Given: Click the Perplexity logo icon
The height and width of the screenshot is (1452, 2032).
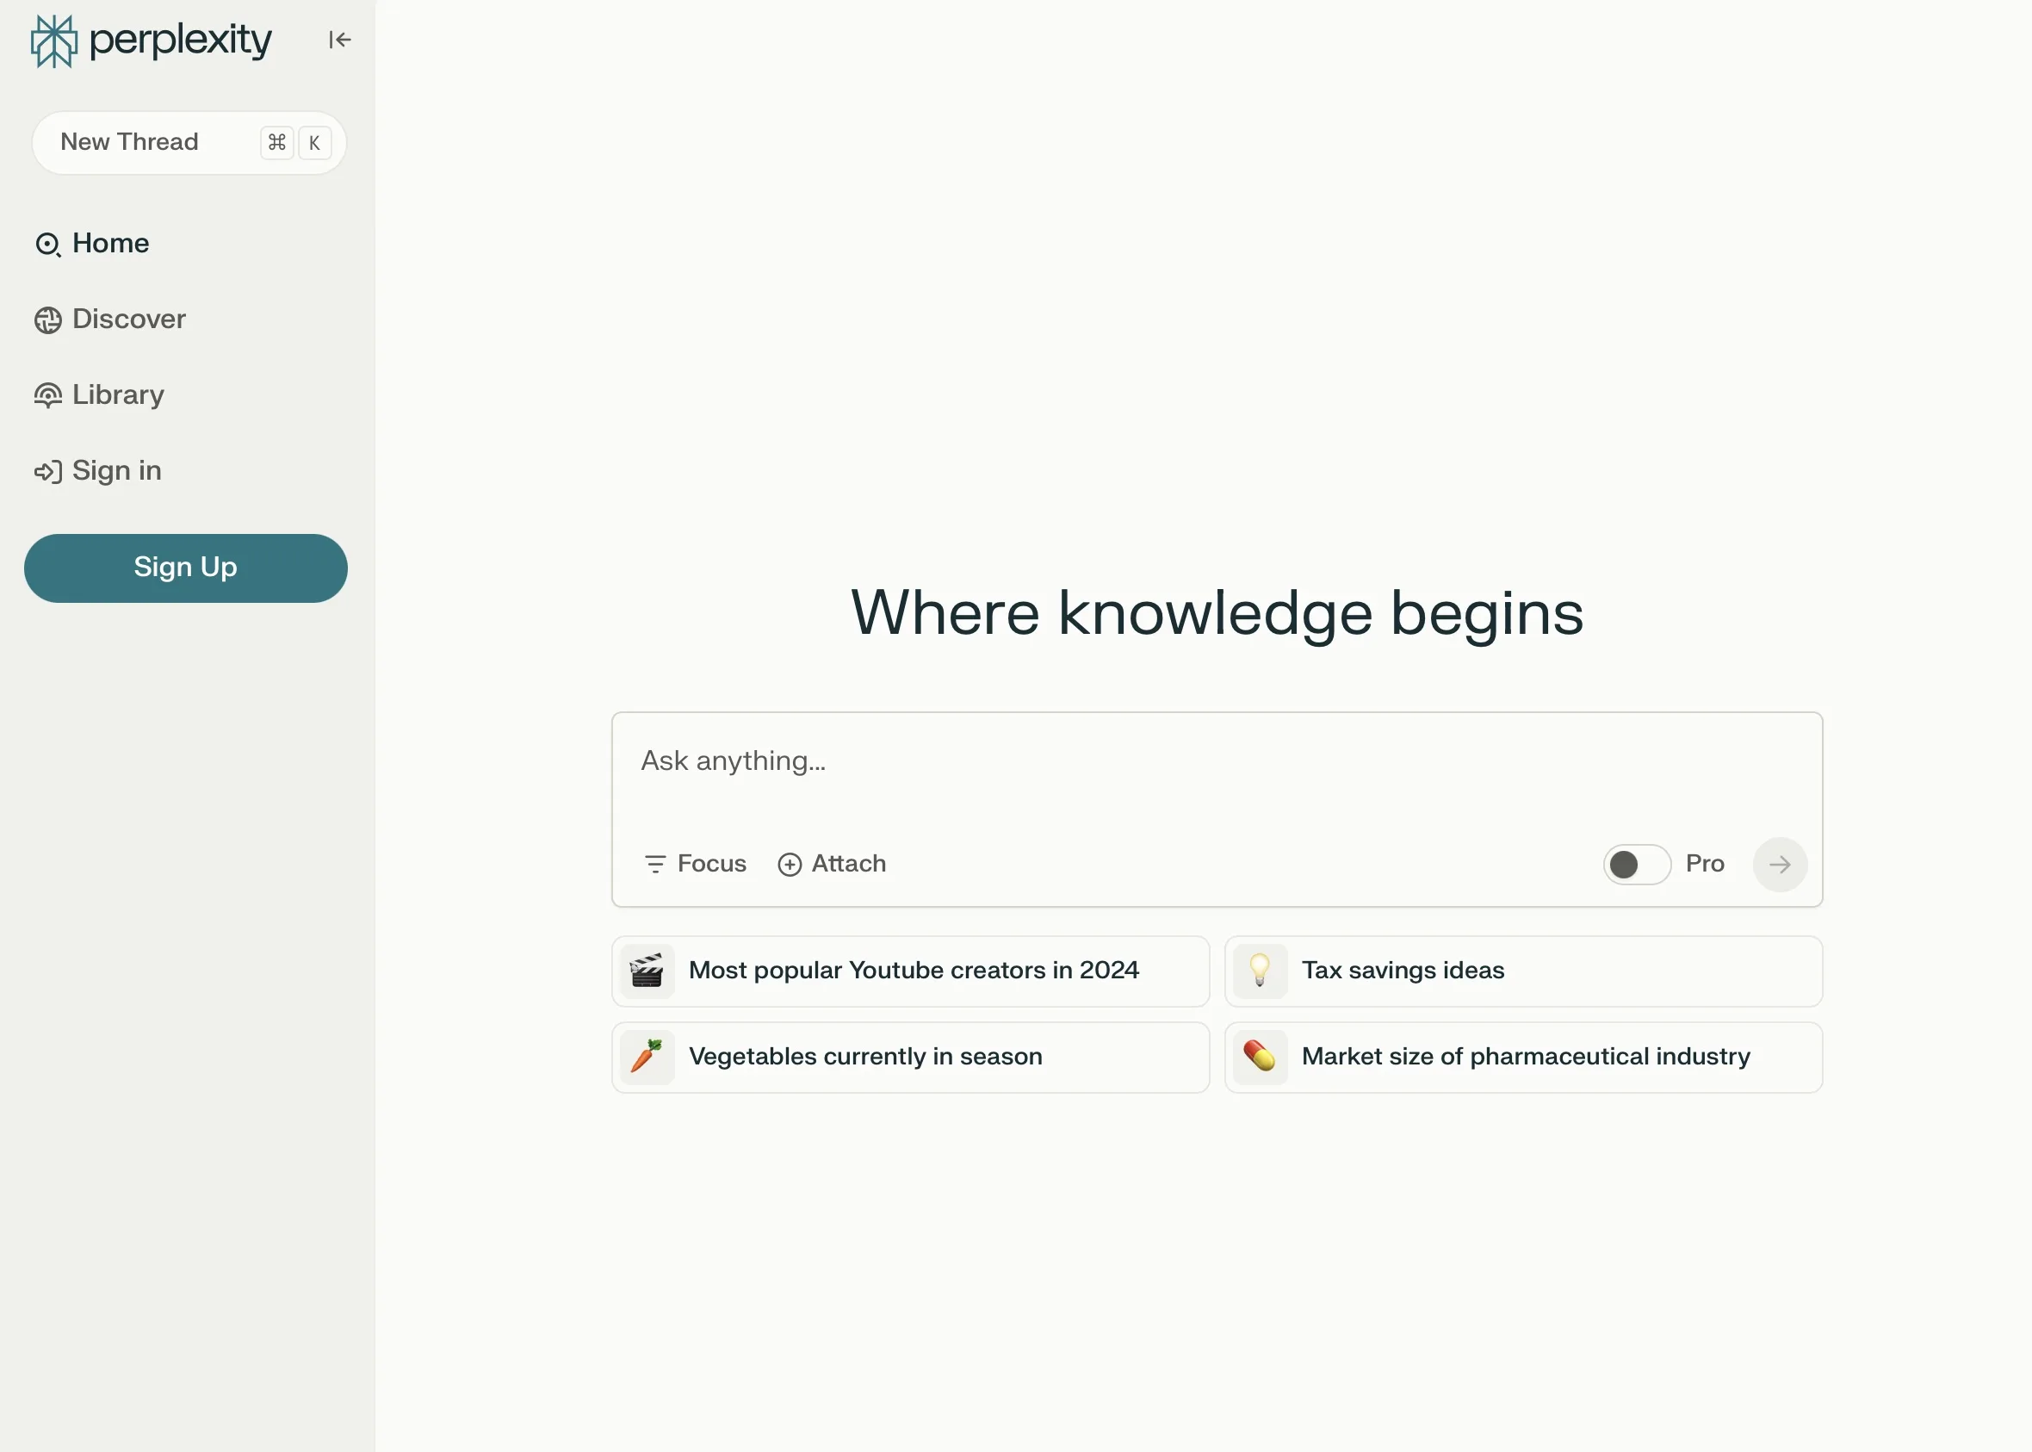Looking at the screenshot, I should pyautogui.click(x=53, y=40).
